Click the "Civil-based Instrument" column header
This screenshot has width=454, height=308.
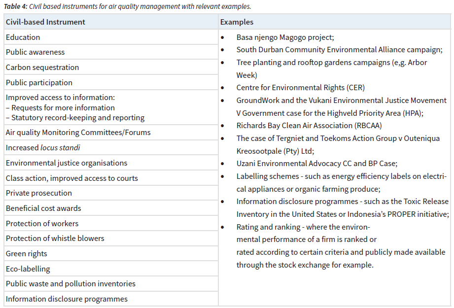(45, 22)
